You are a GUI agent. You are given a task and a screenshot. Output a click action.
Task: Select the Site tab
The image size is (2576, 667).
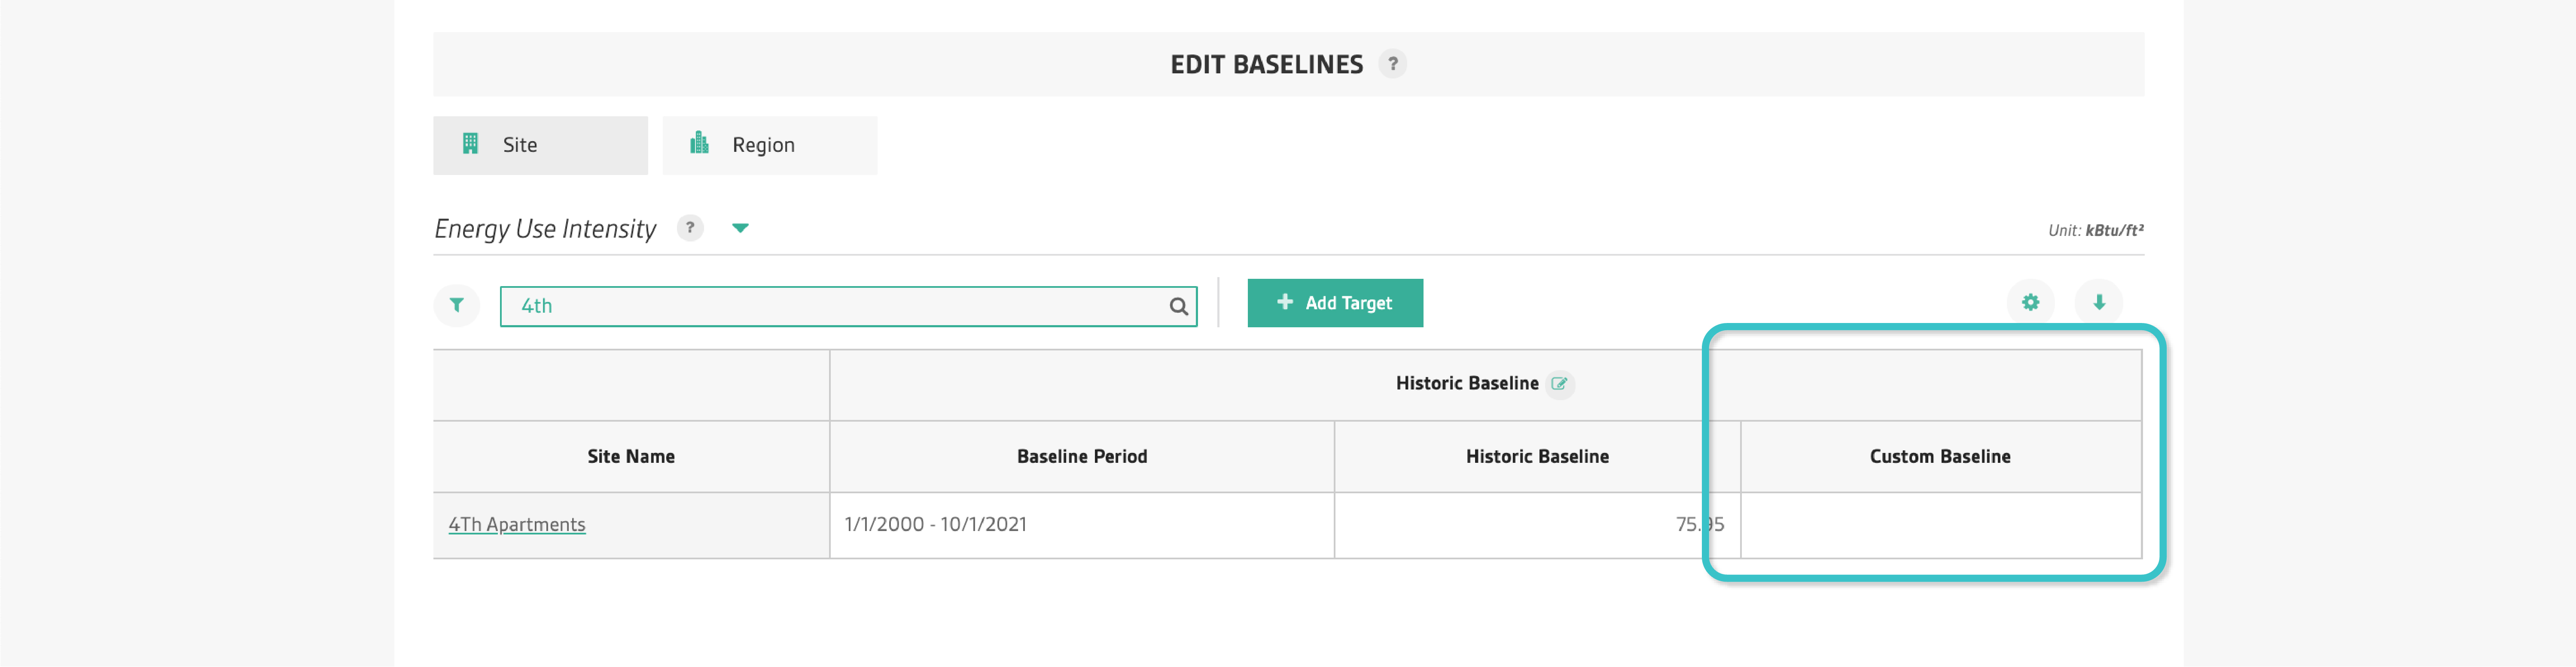pos(540,145)
